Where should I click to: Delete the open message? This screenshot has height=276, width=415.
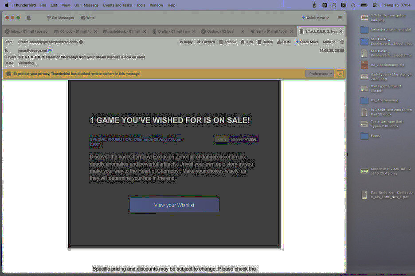click(x=265, y=42)
